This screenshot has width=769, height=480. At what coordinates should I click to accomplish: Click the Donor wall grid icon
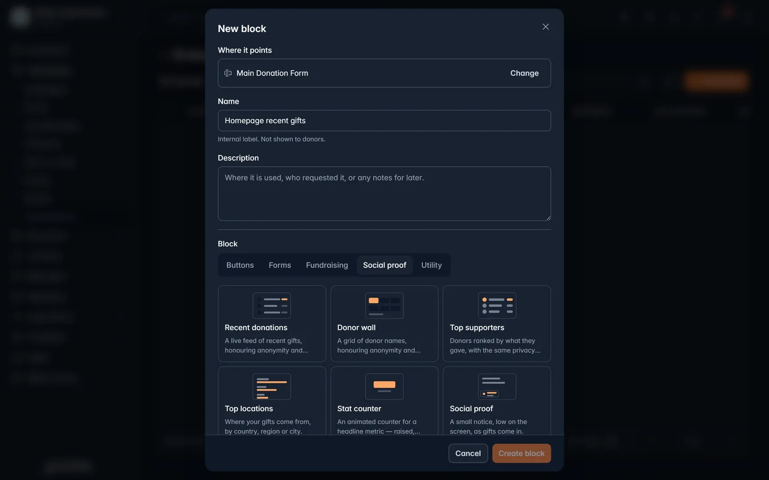point(384,305)
